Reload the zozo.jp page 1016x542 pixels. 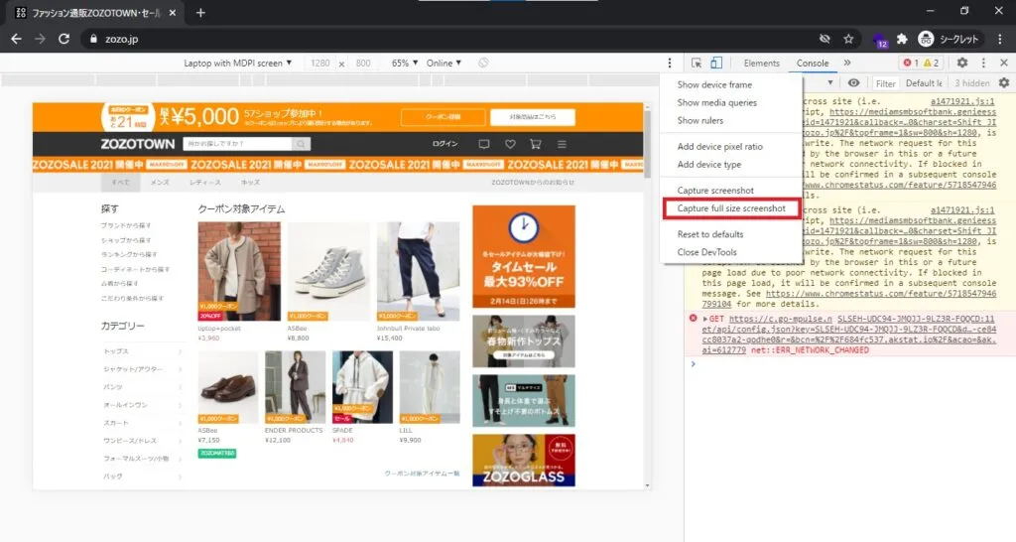click(x=63, y=39)
